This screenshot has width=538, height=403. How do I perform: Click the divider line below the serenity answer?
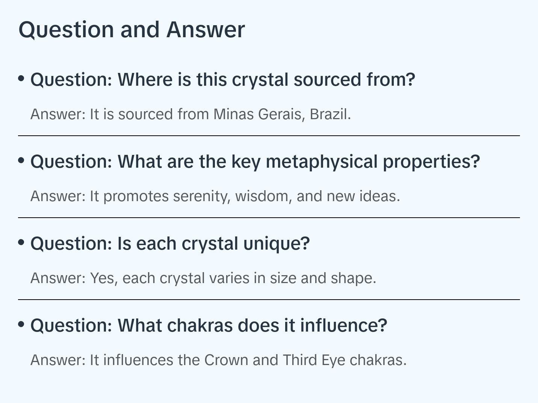(x=269, y=218)
